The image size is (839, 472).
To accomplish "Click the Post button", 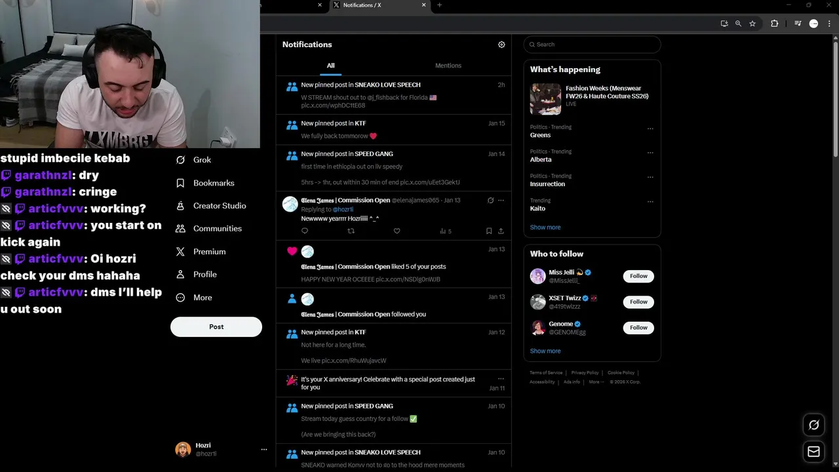I will click(x=216, y=326).
